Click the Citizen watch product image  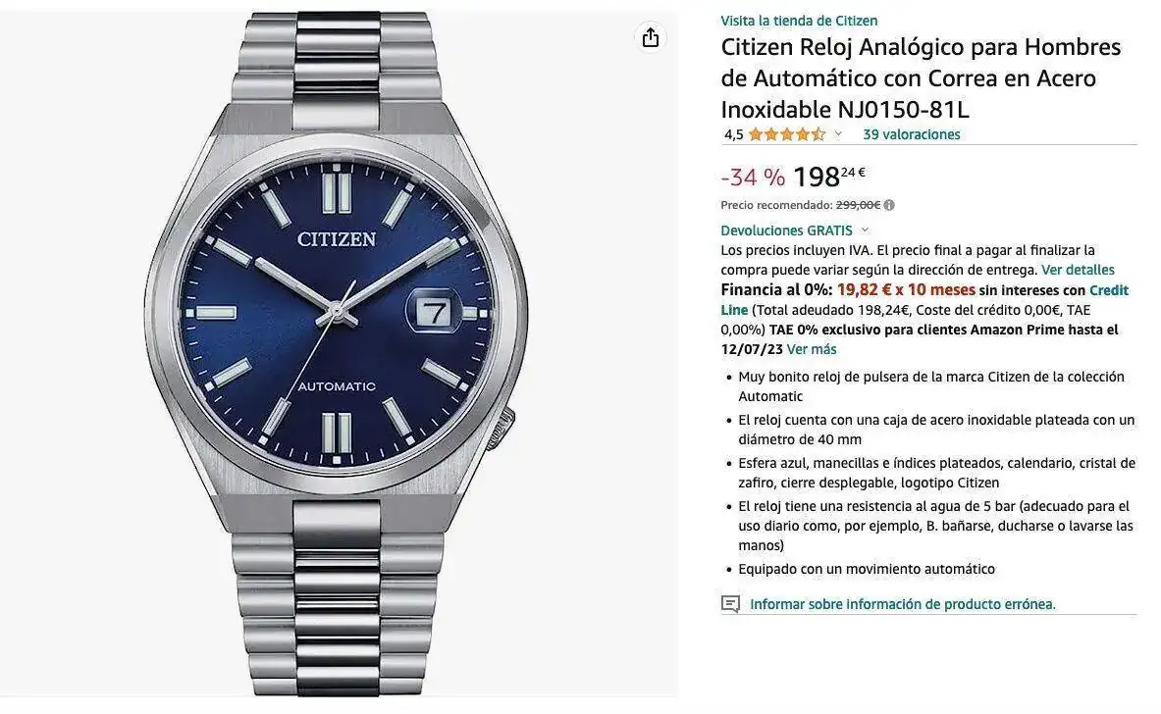pyautogui.click(x=338, y=354)
